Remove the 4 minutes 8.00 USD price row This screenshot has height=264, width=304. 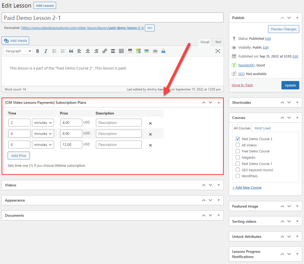[x=150, y=134]
